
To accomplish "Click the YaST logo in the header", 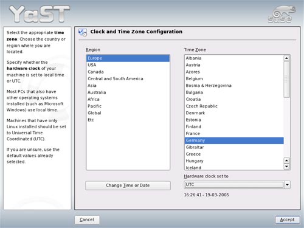I will [40, 14].
